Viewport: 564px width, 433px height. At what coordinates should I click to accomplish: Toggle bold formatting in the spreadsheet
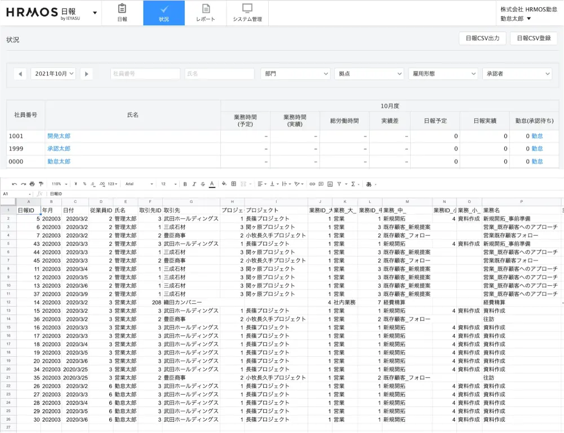(185, 184)
